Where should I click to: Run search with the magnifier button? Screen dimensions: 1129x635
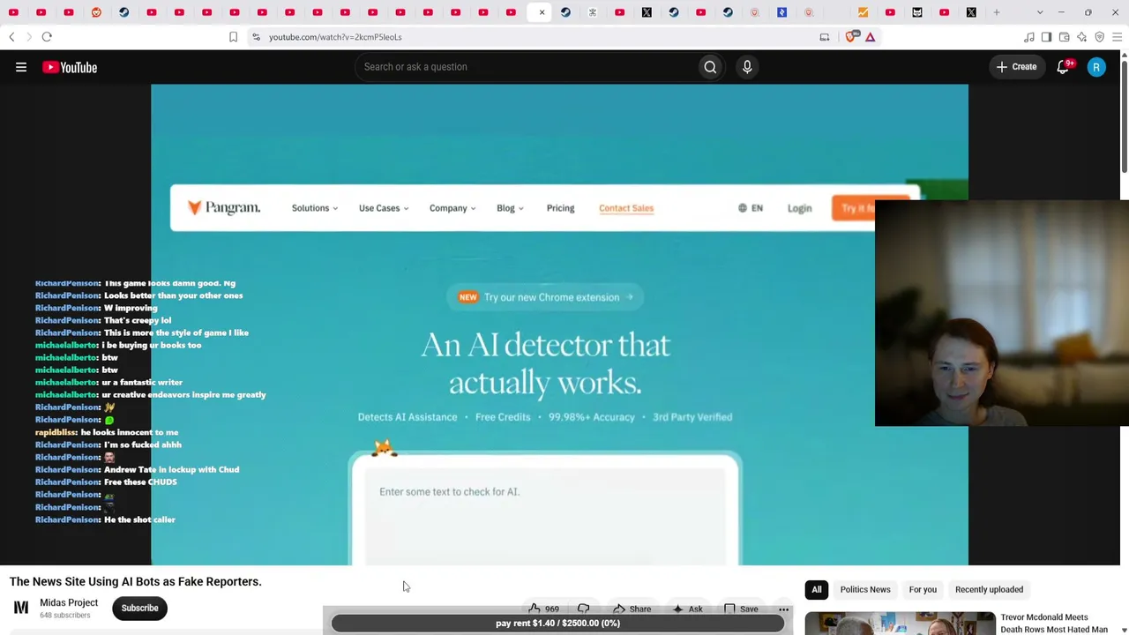tap(710, 67)
